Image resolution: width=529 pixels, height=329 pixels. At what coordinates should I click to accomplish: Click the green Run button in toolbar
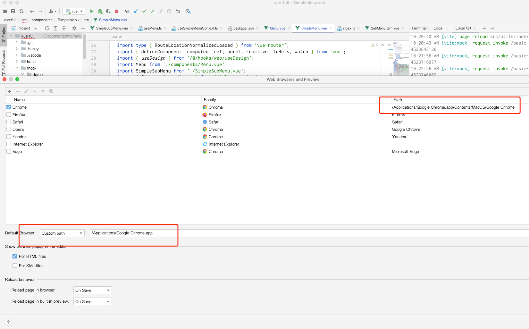[x=92, y=11]
